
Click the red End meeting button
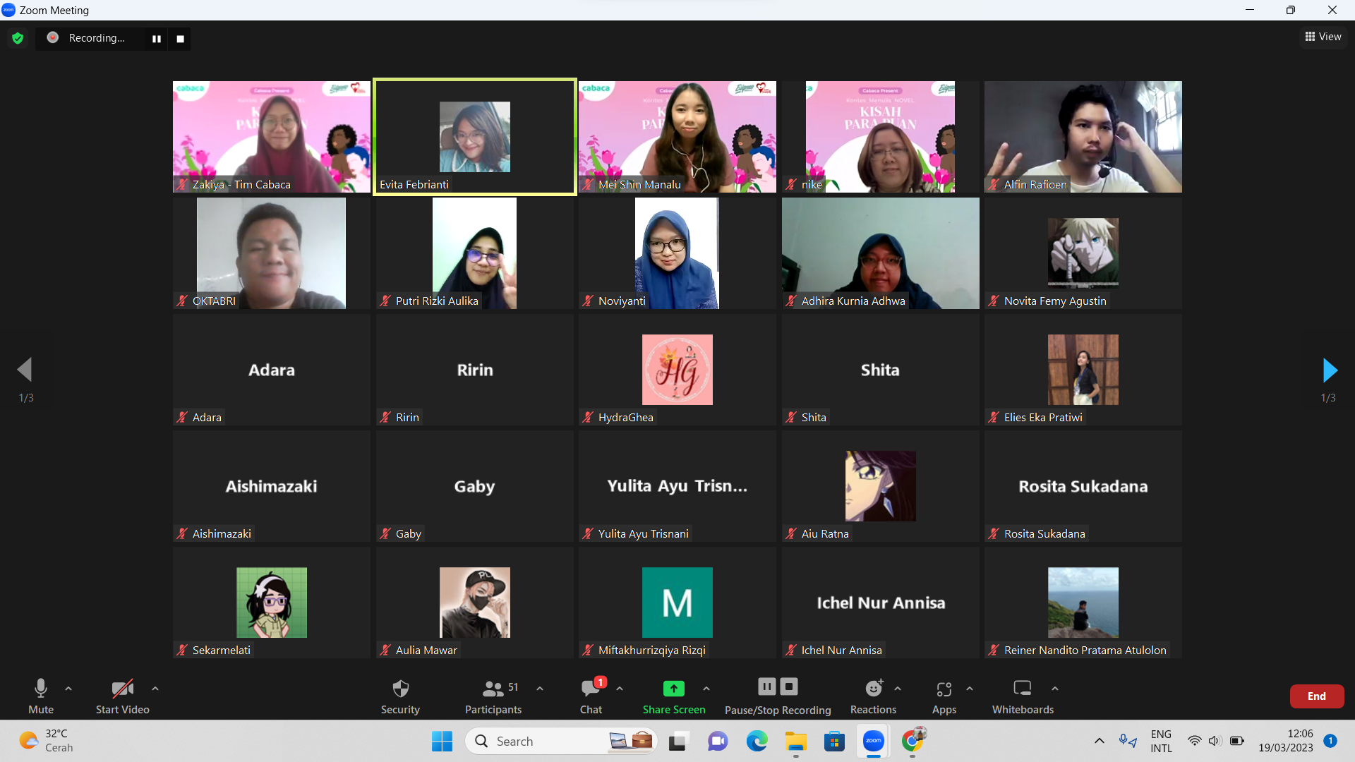pyautogui.click(x=1316, y=696)
